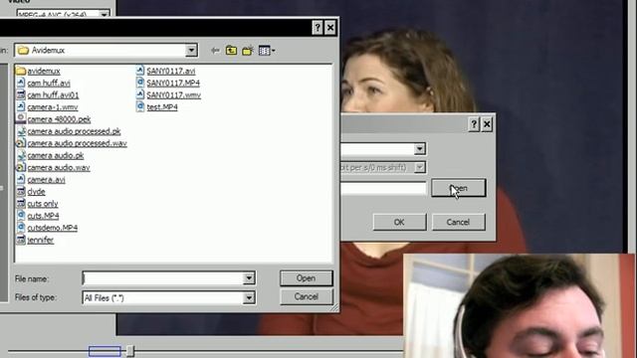637x358 pixels.
Task: Click Open button in audio dialog
Action: (458, 188)
